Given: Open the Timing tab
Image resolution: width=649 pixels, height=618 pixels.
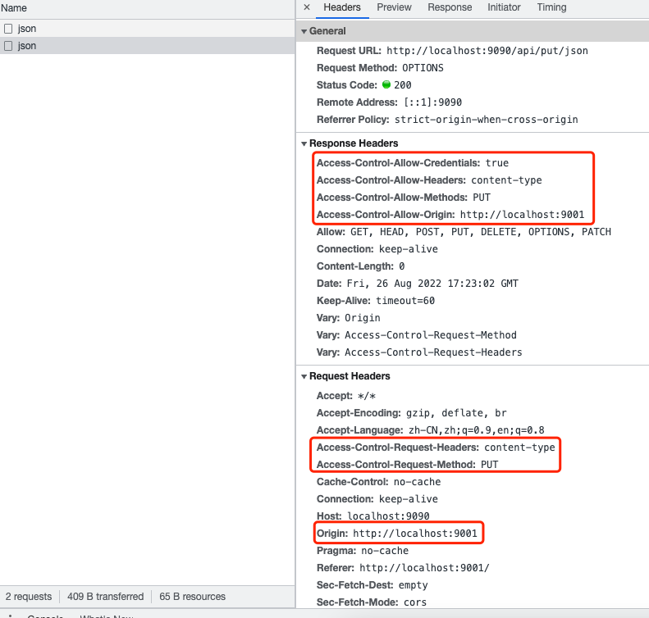Looking at the screenshot, I should click(x=551, y=7).
